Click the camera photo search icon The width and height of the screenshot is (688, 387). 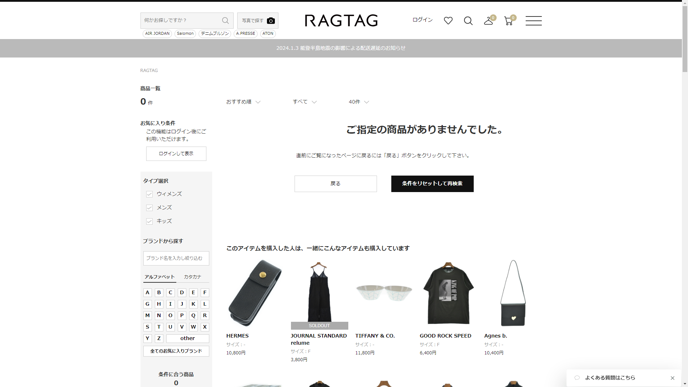pyautogui.click(x=271, y=21)
